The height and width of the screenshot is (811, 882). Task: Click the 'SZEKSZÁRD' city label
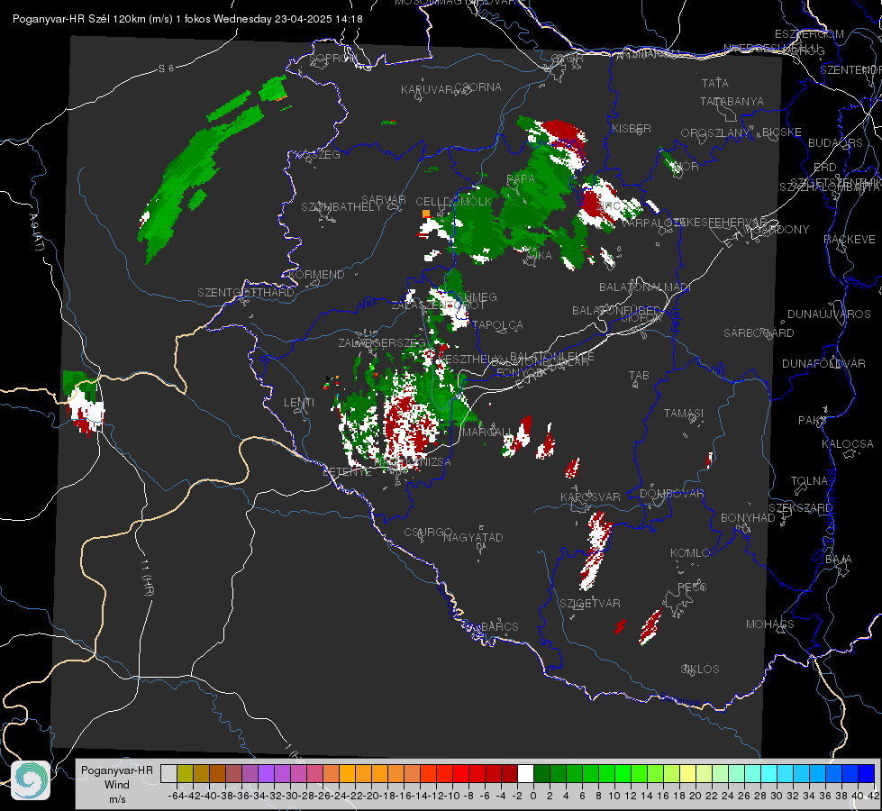800,508
